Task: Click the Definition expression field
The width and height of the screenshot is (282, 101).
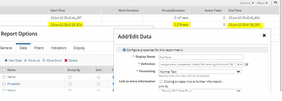Action: pyautogui.click(x=201, y=64)
